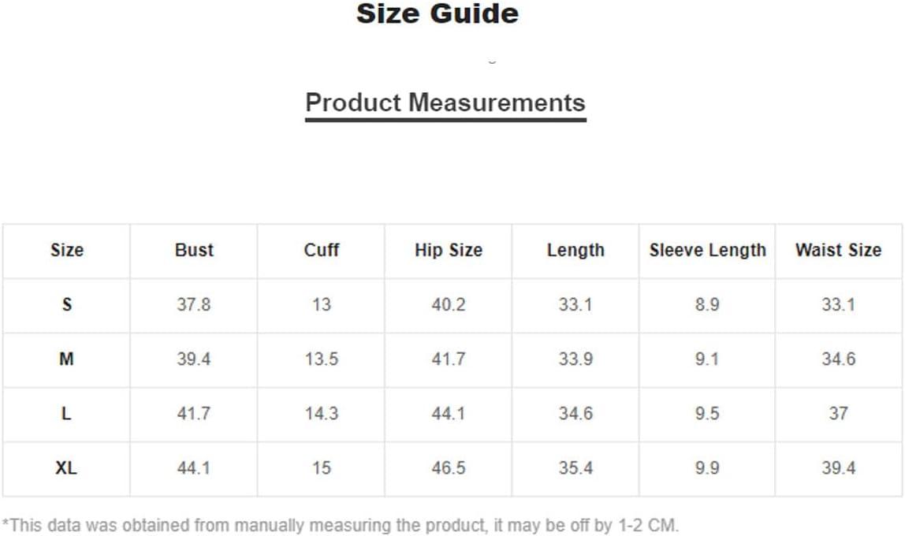Click the 46.5 hip value for XL
This screenshot has width=905, height=536.
pyautogui.click(x=449, y=468)
